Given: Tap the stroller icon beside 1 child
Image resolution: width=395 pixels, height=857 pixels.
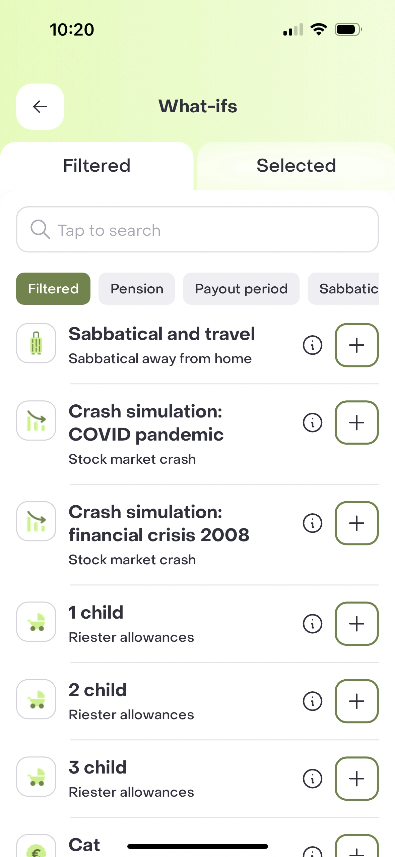Looking at the screenshot, I should [36, 622].
